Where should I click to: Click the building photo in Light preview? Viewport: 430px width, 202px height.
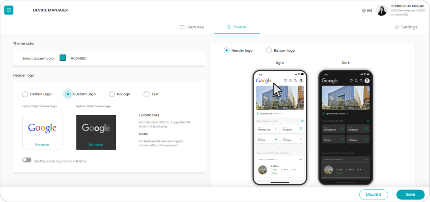280,97
